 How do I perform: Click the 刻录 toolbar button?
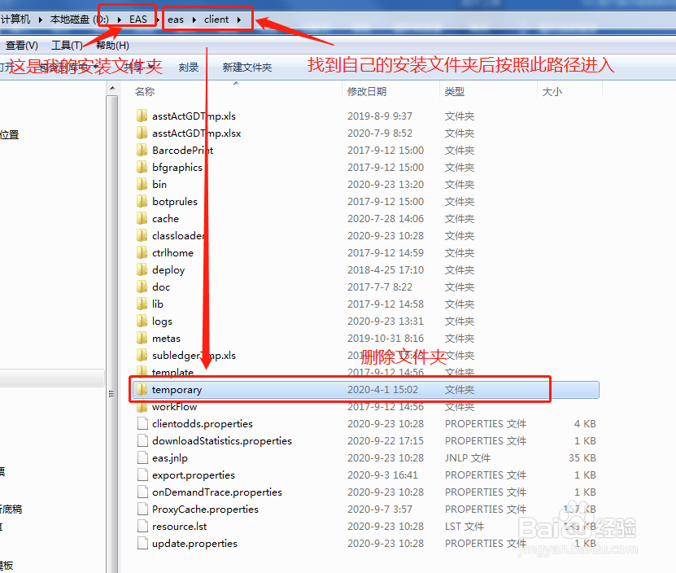pyautogui.click(x=188, y=67)
